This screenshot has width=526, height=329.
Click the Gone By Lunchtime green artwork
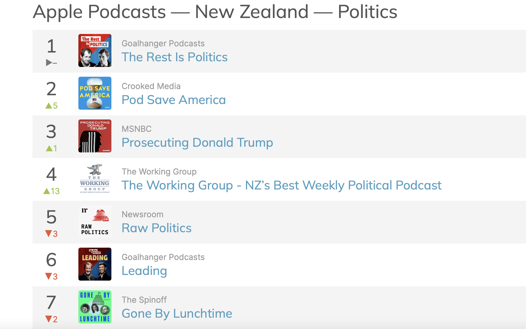tap(95, 307)
